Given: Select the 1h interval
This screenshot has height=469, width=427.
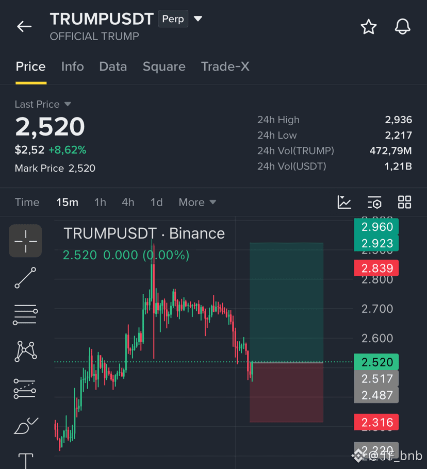Looking at the screenshot, I should click(100, 203).
